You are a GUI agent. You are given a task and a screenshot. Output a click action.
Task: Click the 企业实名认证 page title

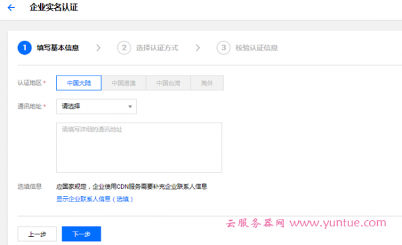click(x=54, y=7)
